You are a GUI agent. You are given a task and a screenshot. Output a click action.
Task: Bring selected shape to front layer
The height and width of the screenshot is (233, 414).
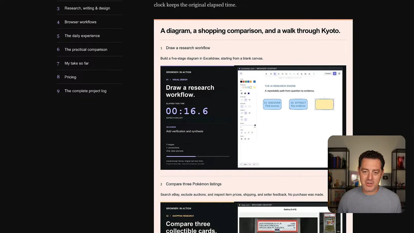tap(252, 133)
